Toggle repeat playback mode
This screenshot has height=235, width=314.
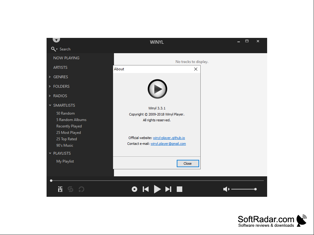pyautogui.click(x=81, y=189)
